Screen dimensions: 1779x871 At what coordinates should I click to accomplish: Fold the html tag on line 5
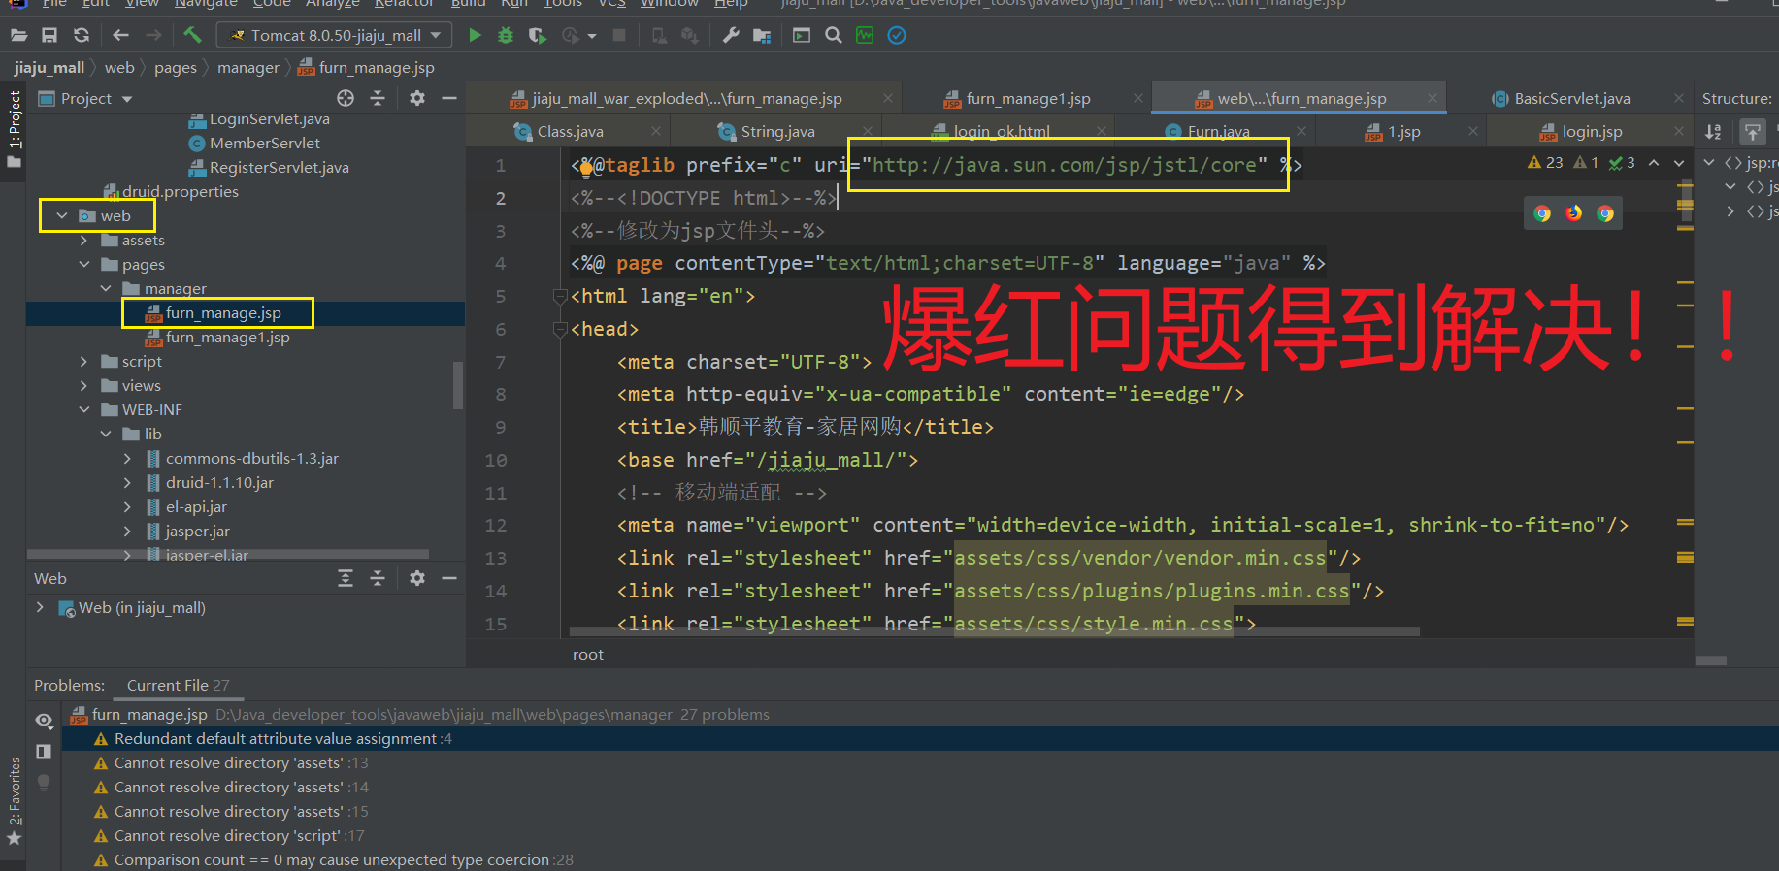(560, 296)
